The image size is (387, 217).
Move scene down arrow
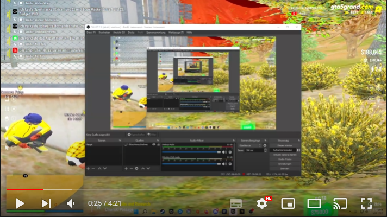[x=105, y=169]
